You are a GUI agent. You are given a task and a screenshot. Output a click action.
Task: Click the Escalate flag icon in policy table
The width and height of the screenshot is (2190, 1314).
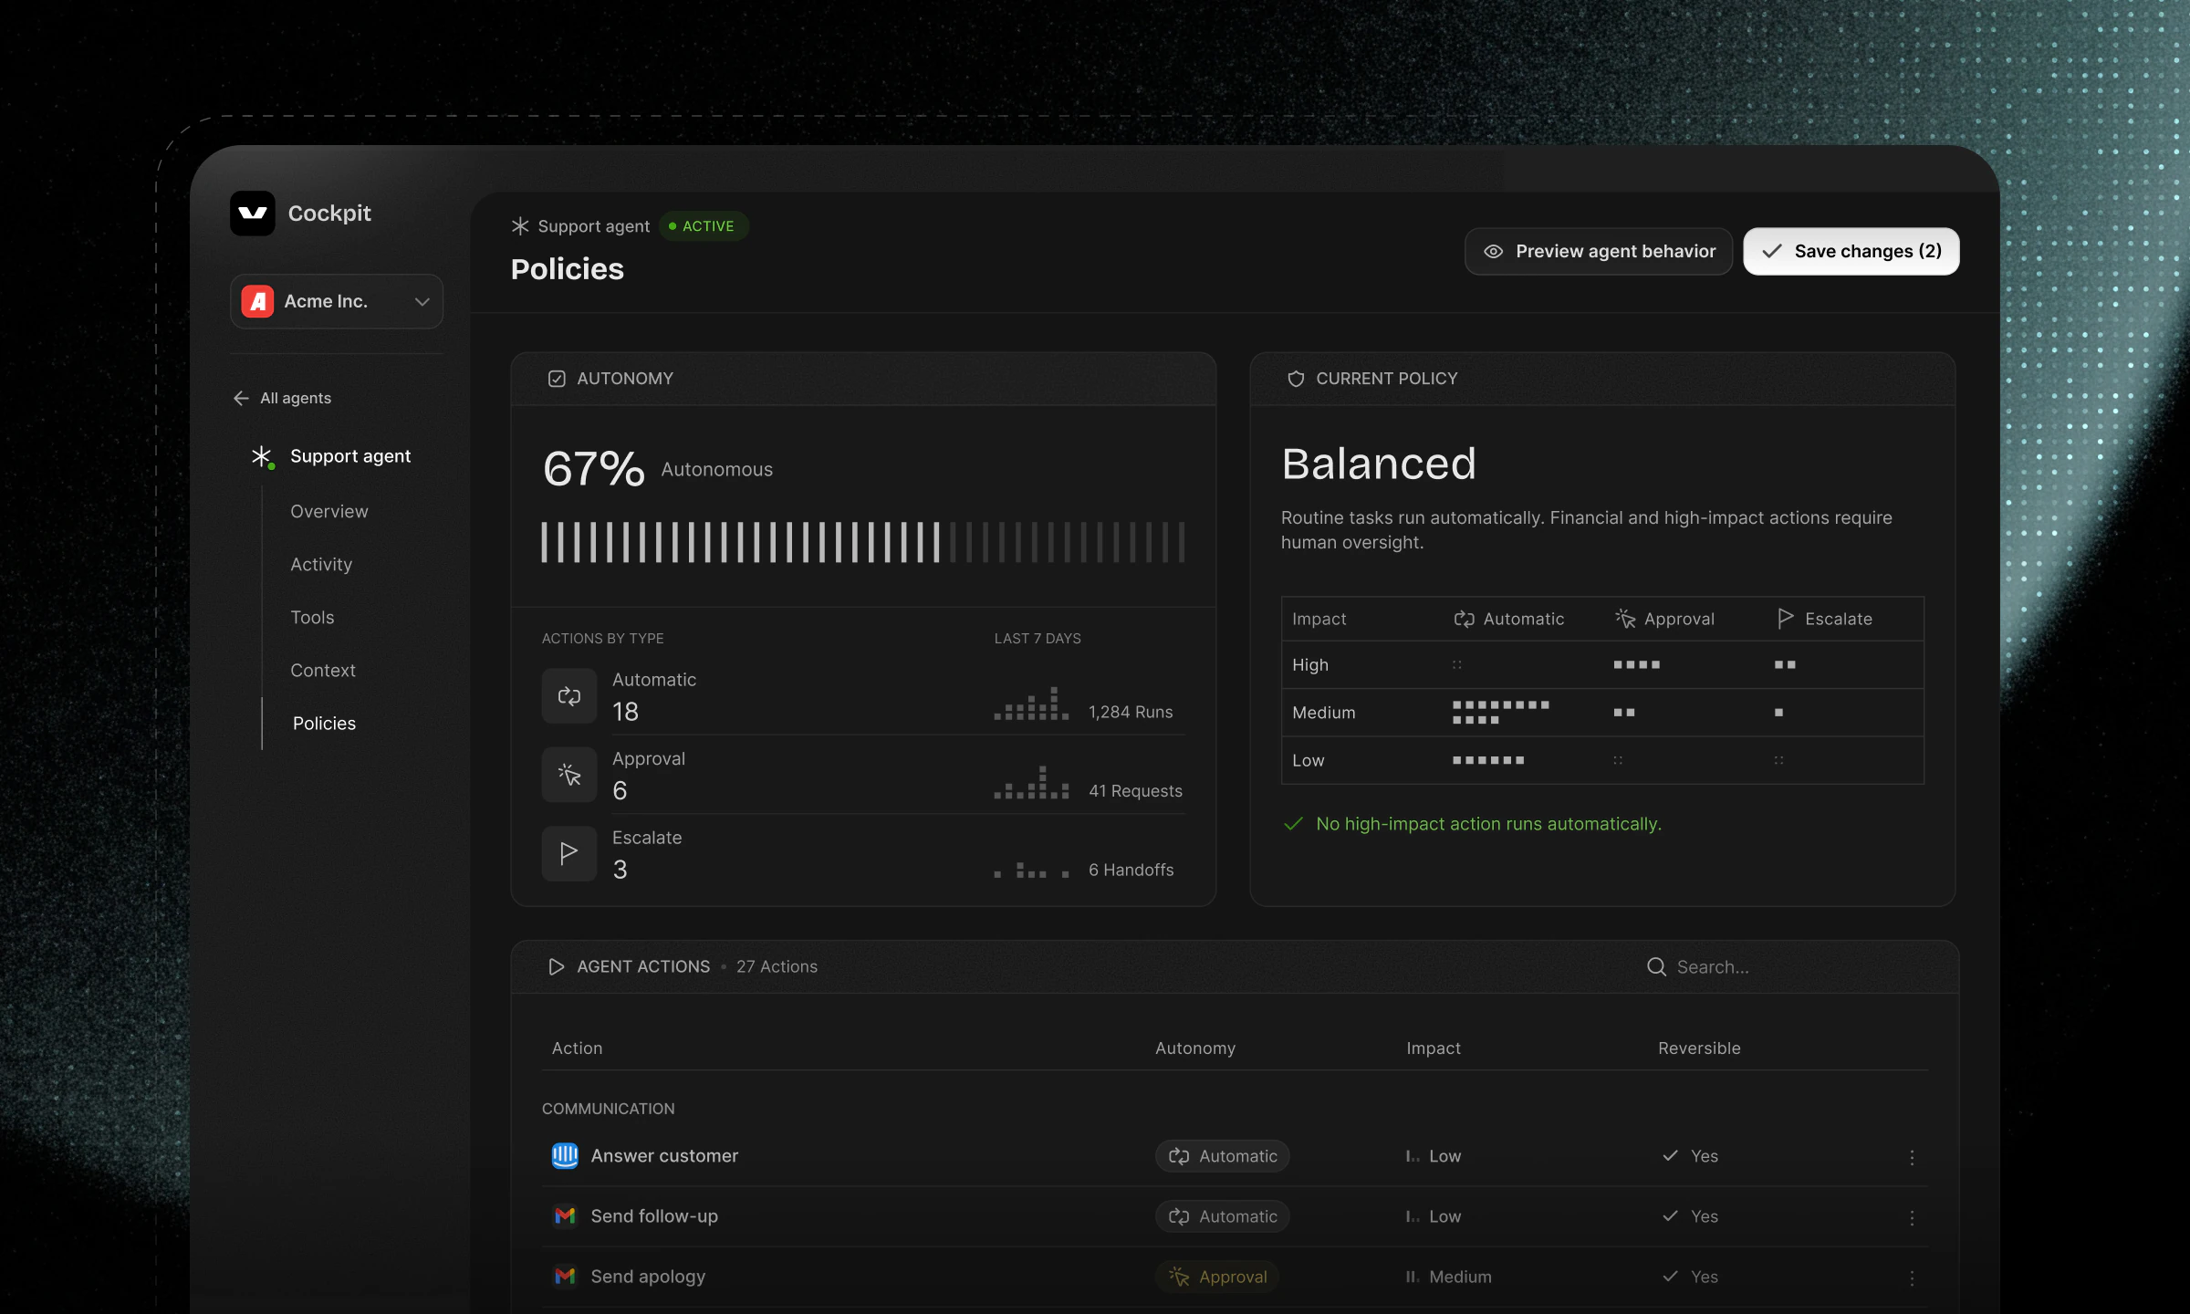[x=1786, y=619]
